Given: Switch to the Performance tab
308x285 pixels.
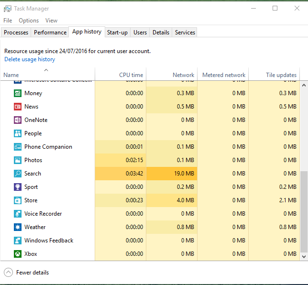Looking at the screenshot, I should tap(50, 33).
